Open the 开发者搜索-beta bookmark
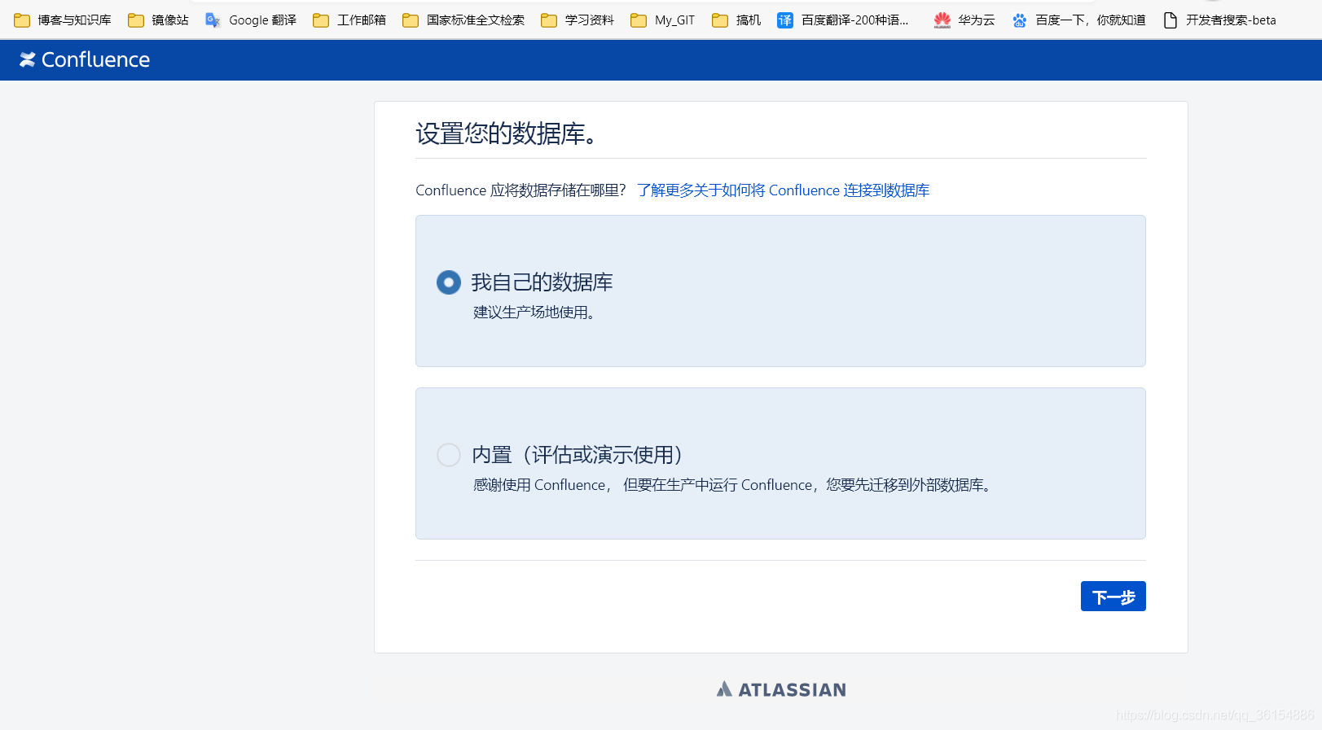1322x730 pixels. [x=1219, y=20]
